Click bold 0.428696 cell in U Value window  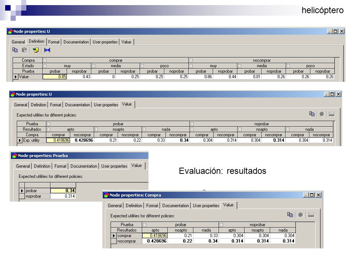(82, 140)
